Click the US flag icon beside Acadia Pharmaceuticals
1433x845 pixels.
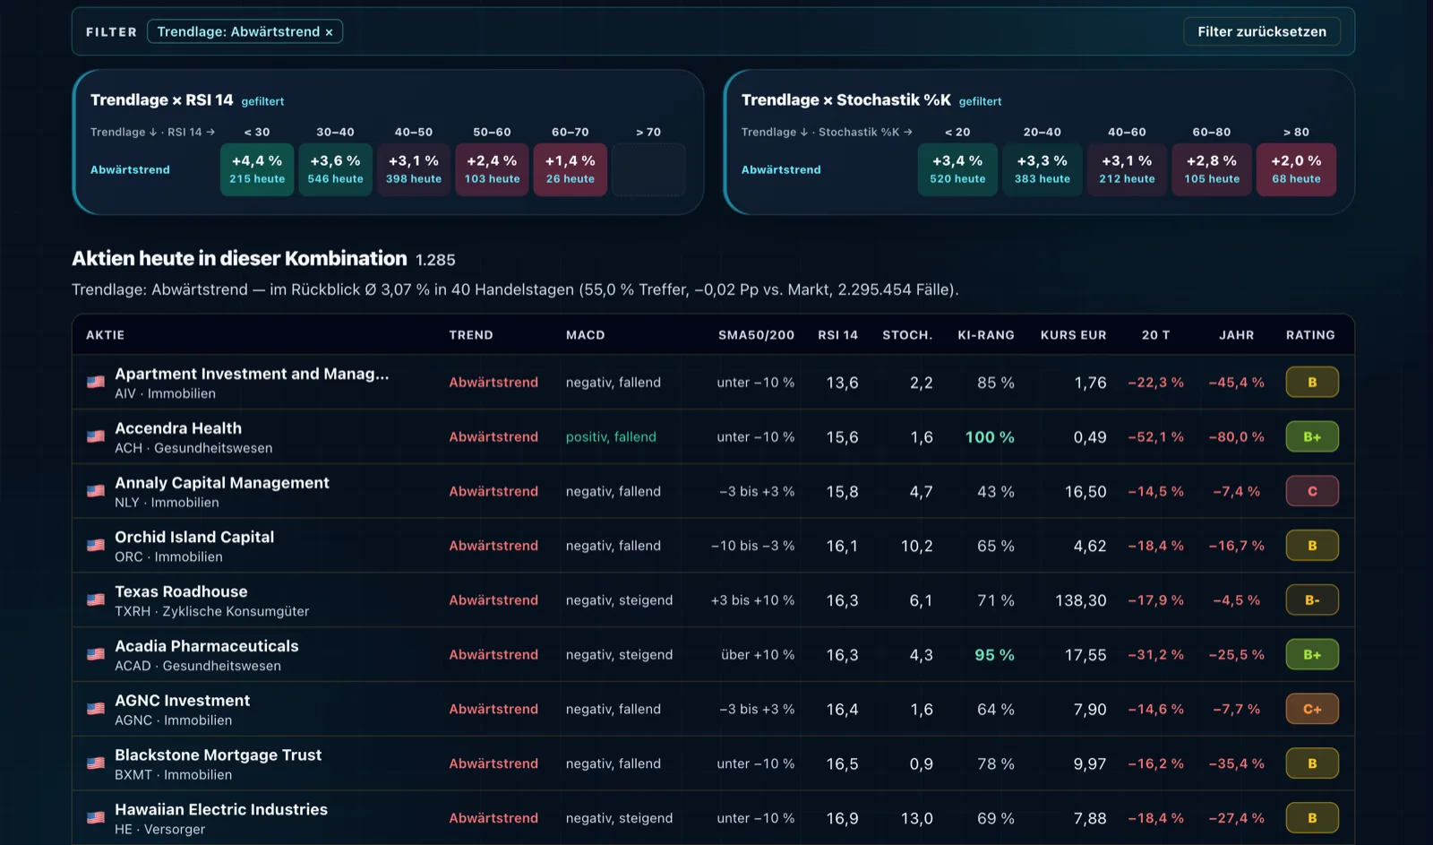96,655
